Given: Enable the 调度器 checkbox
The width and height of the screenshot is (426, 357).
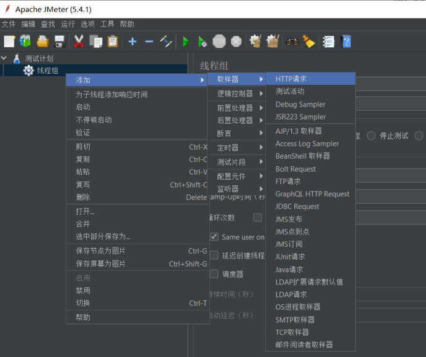Looking at the screenshot, I should (x=214, y=274).
